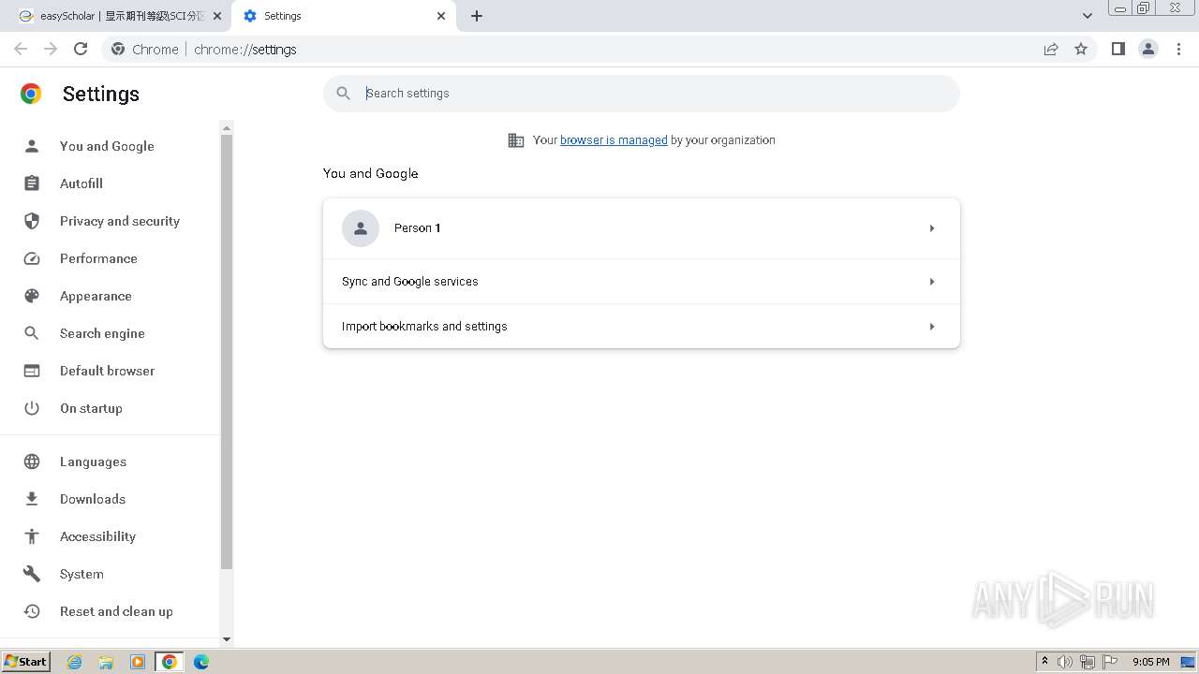
Task: Open Privacy and security section
Action: click(x=120, y=221)
